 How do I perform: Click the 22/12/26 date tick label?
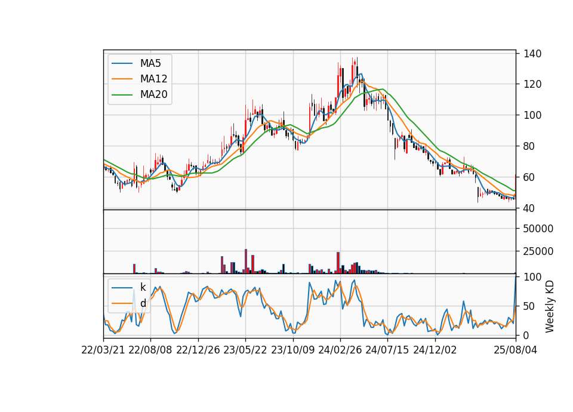pos(198,350)
